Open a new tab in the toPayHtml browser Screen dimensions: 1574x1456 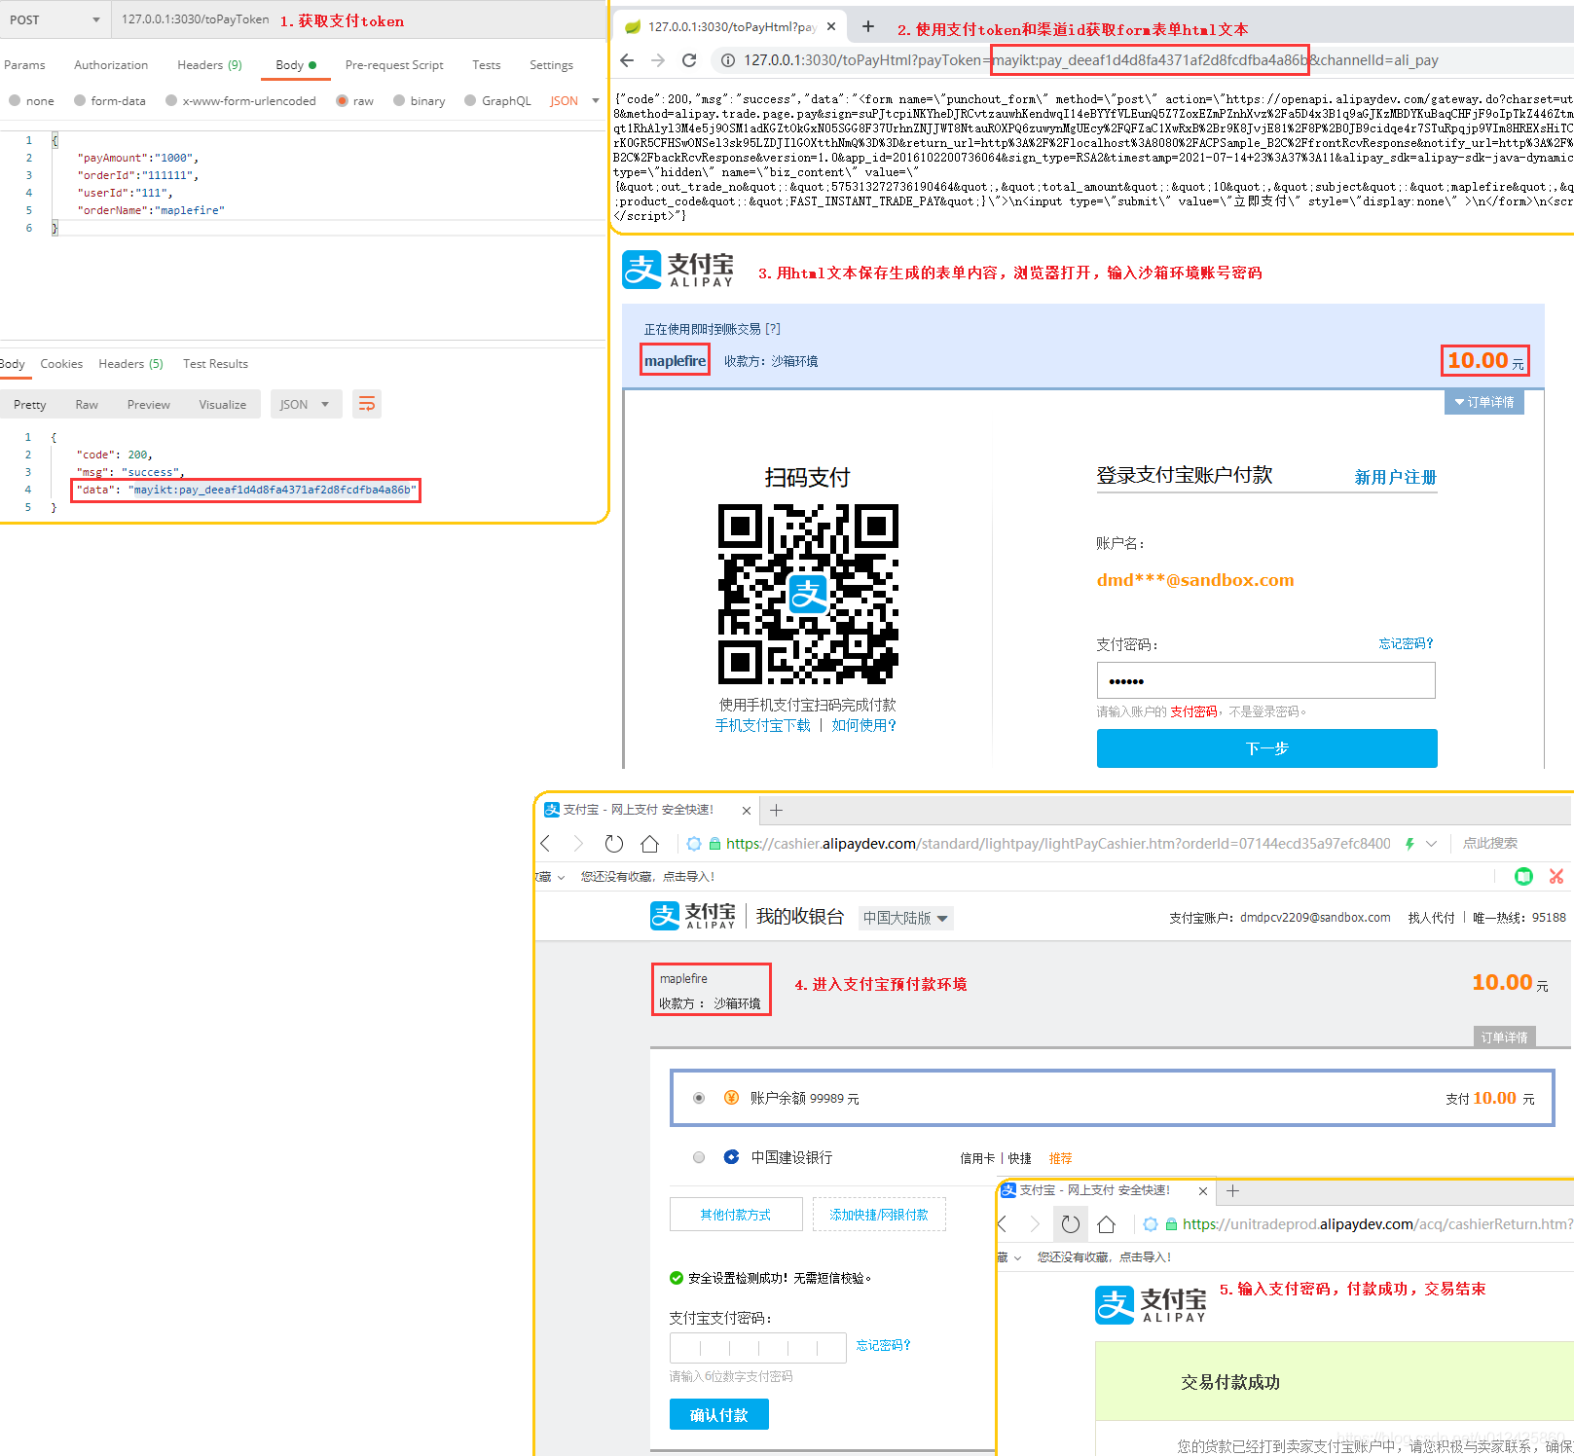click(868, 26)
